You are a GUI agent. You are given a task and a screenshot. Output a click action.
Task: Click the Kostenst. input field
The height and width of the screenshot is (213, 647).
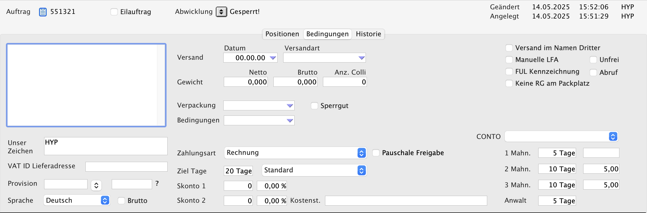point(406,201)
